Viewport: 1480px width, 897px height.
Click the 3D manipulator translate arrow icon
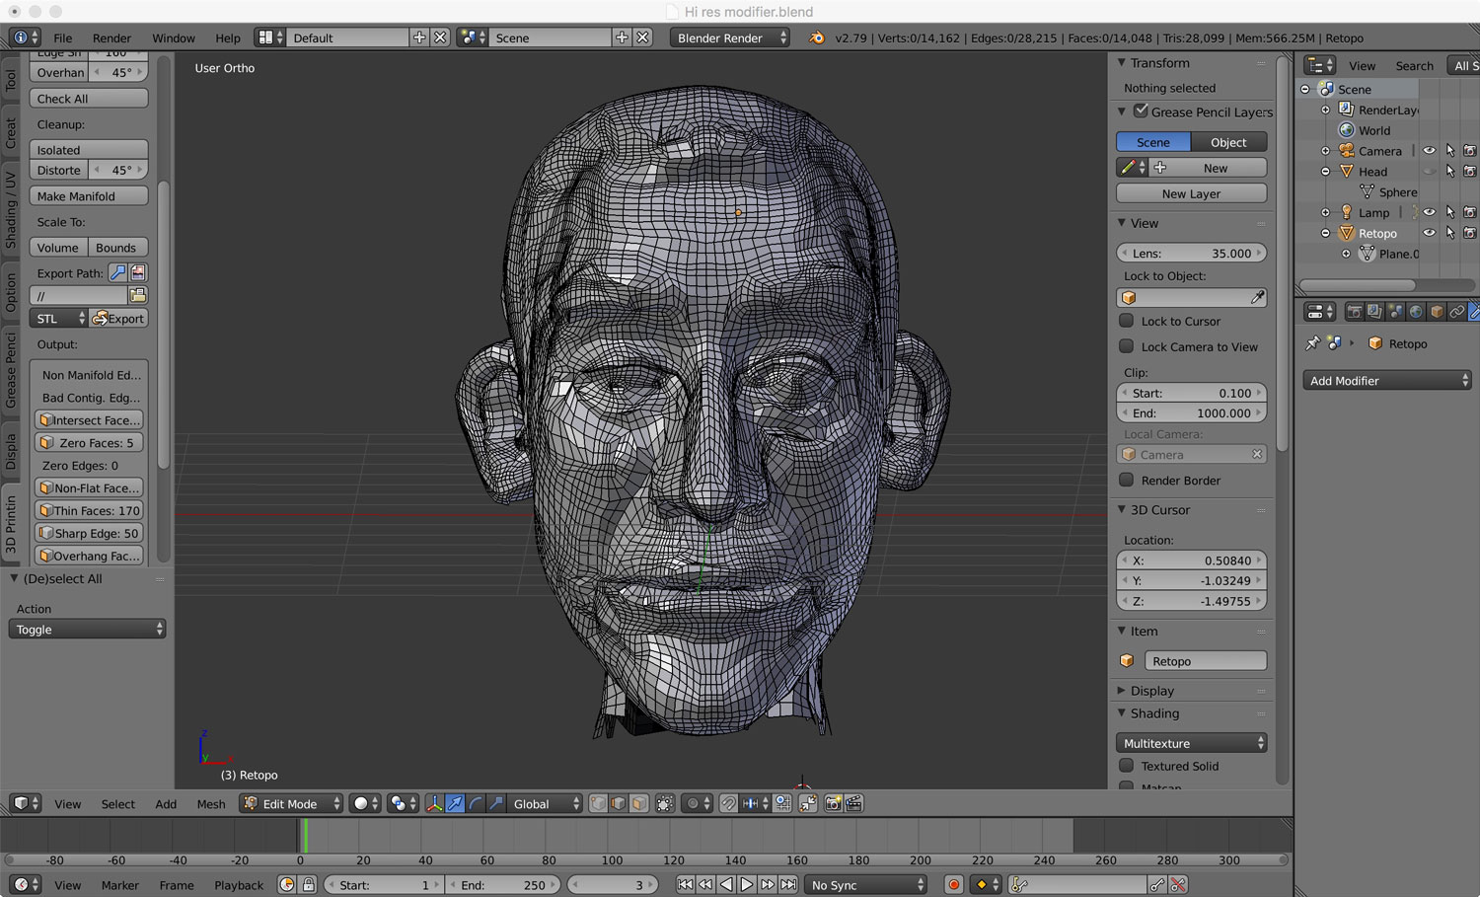[455, 804]
